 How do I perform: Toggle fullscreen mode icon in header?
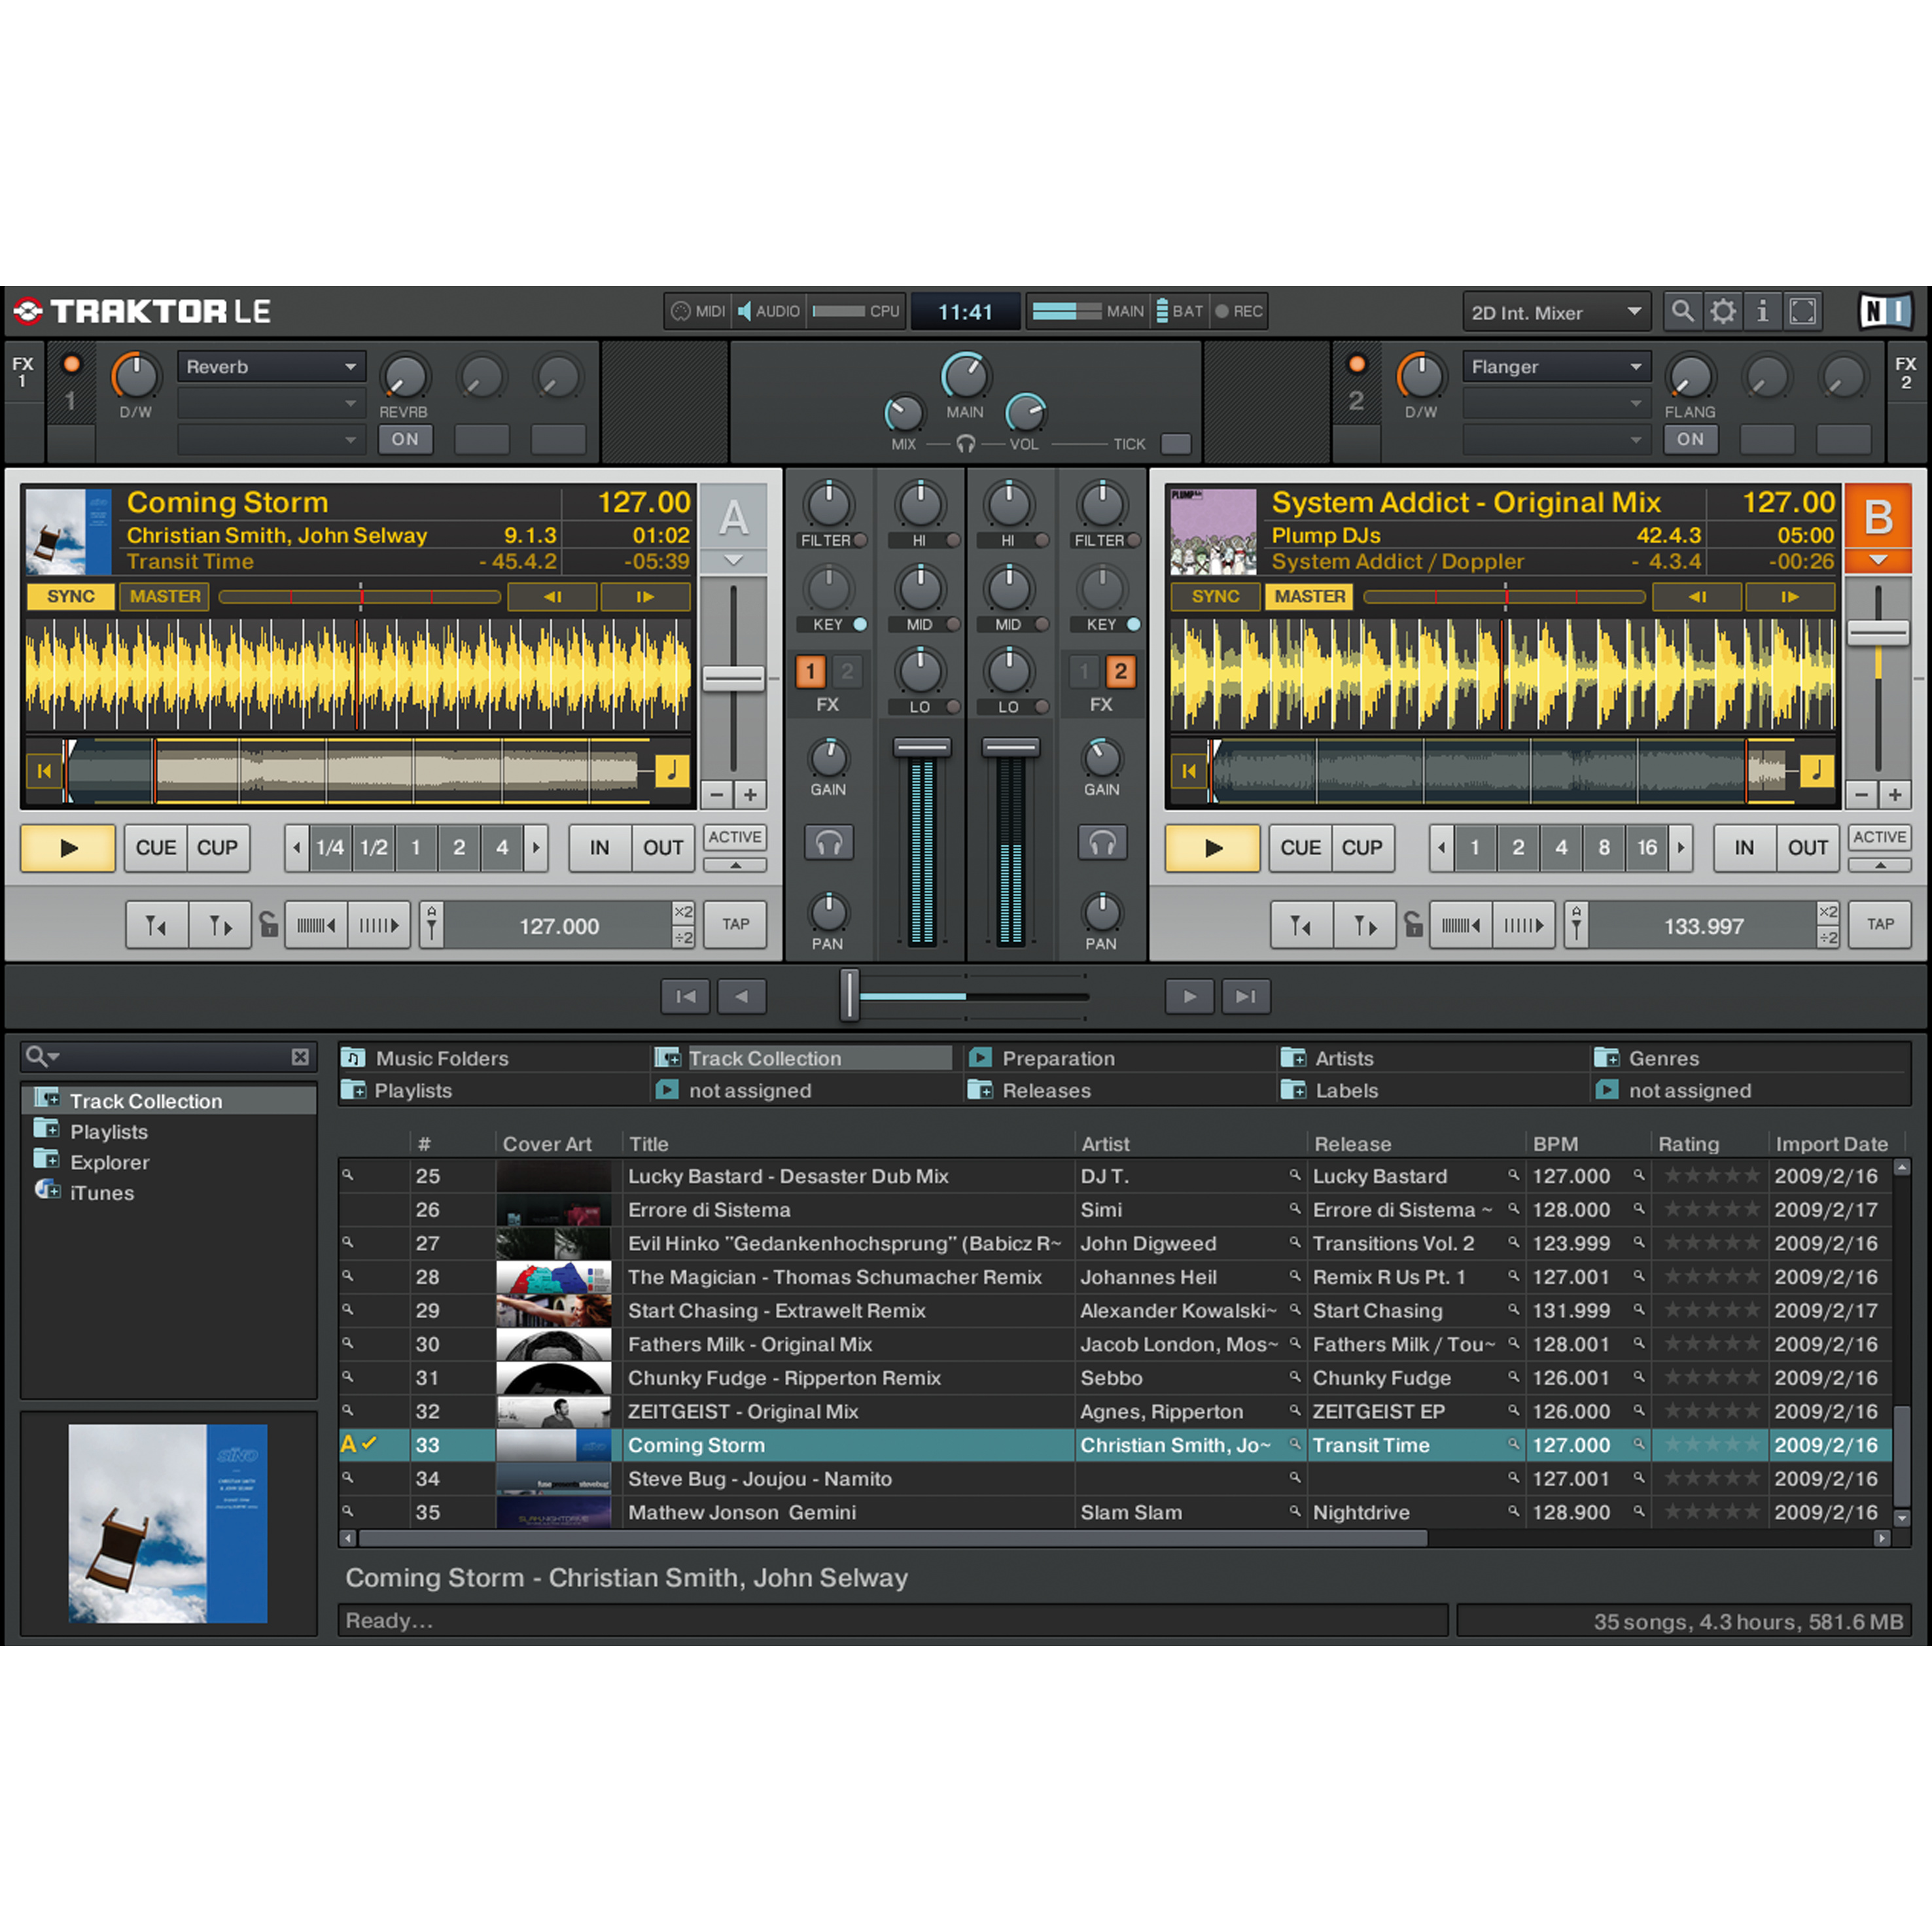[x=1803, y=311]
